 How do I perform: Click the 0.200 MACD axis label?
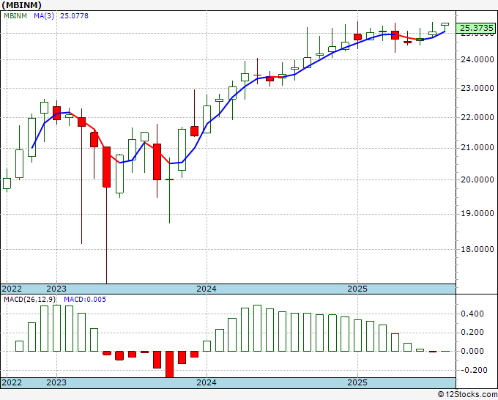[472, 333]
